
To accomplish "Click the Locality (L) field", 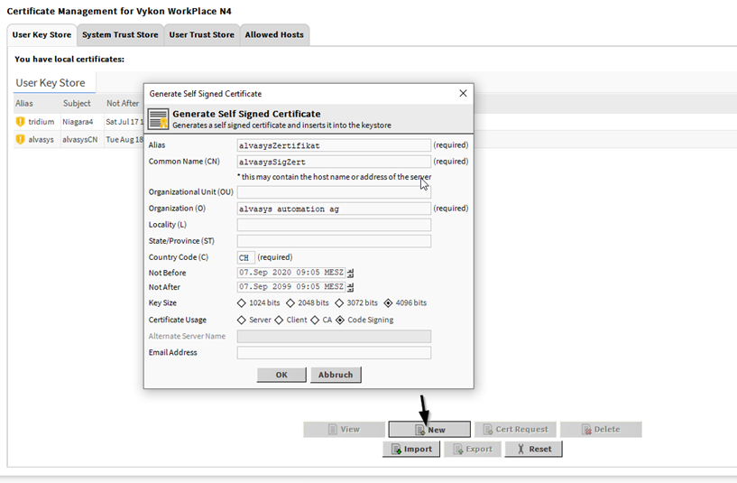I will [x=334, y=225].
